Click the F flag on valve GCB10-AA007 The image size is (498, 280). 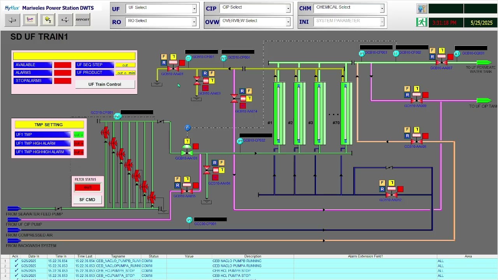(x=432, y=51)
